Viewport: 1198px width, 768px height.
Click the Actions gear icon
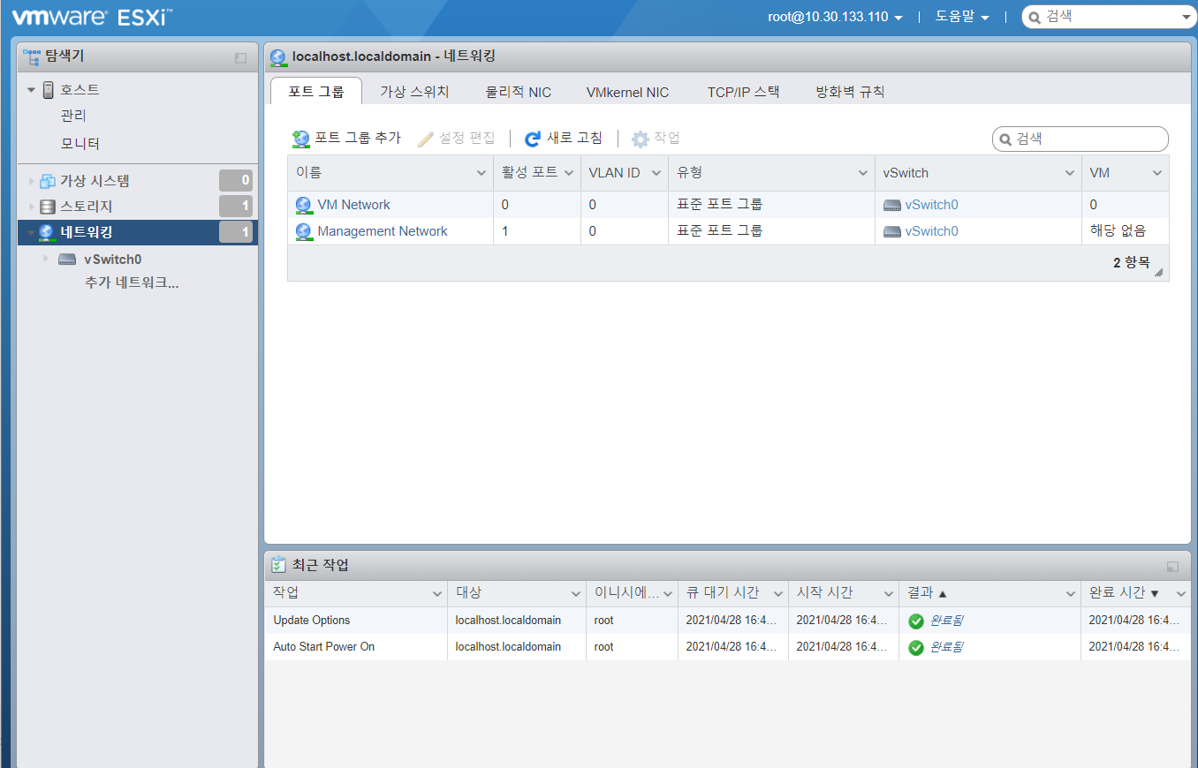640,139
